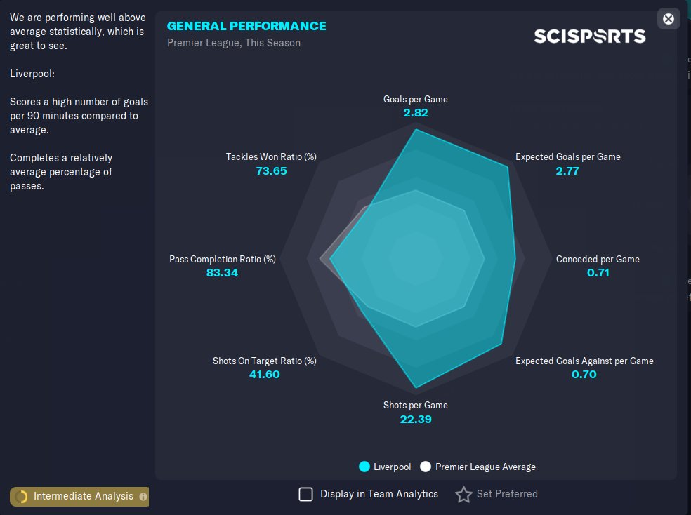Click the Shots per Game value 22.39
This screenshot has height=515, width=691.
[x=416, y=419]
